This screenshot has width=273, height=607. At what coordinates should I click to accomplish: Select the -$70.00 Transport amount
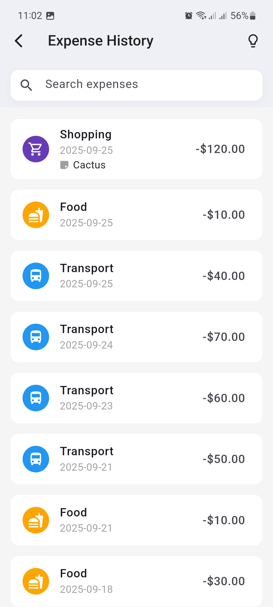click(x=223, y=337)
